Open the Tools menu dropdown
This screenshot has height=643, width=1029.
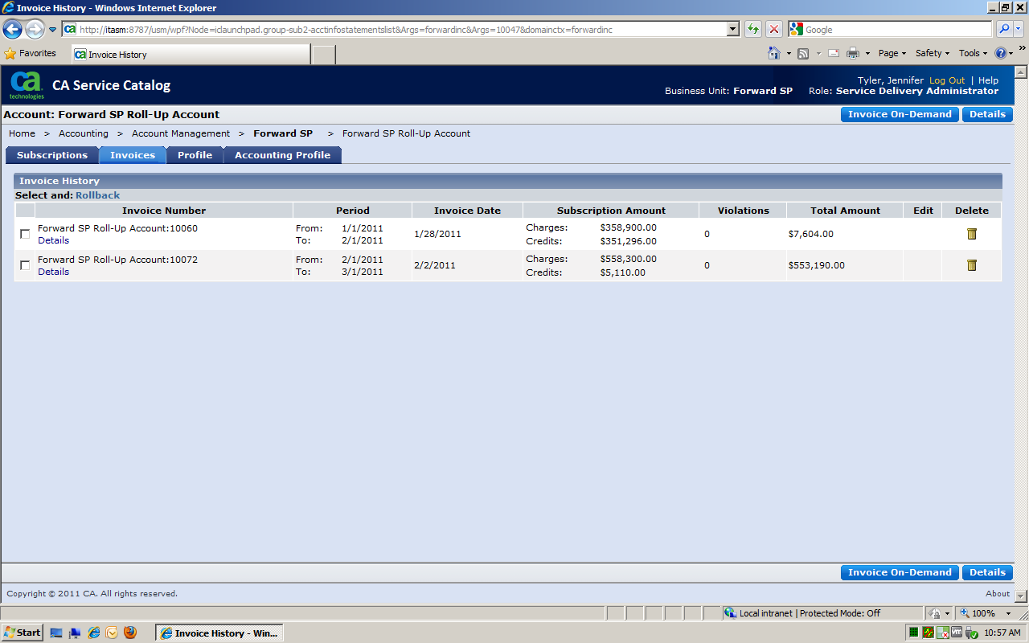pos(974,53)
